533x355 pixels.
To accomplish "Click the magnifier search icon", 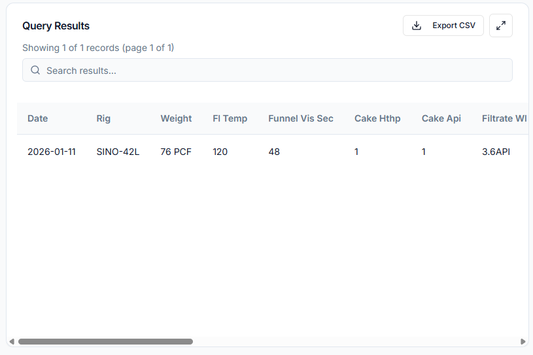I will click(x=35, y=70).
